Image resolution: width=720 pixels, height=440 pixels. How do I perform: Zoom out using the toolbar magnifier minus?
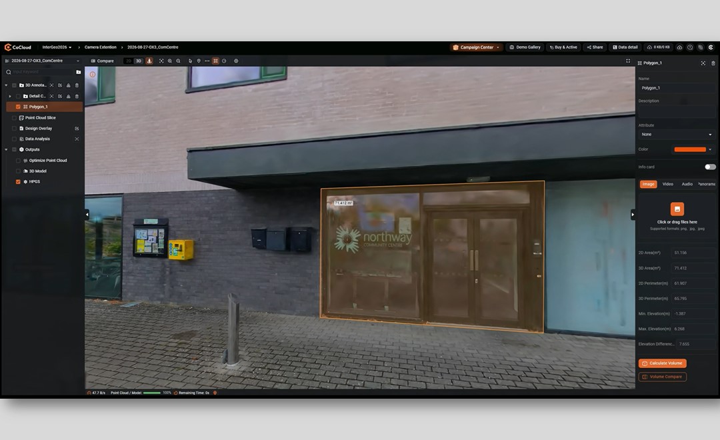178,61
